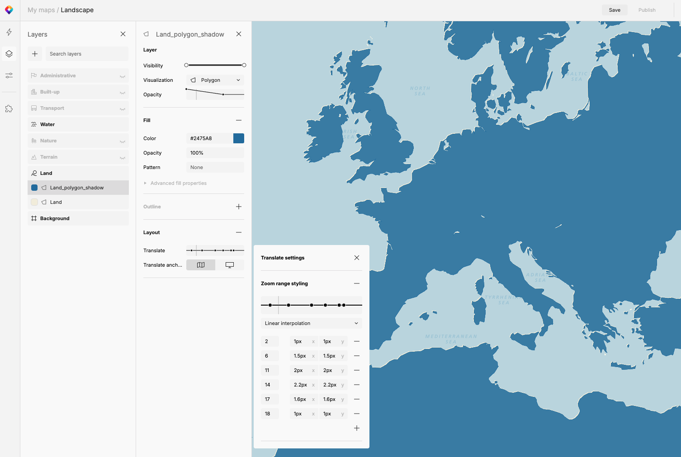The width and height of the screenshot is (681, 457).
Task: Open the Water layer group
Action: (x=47, y=124)
